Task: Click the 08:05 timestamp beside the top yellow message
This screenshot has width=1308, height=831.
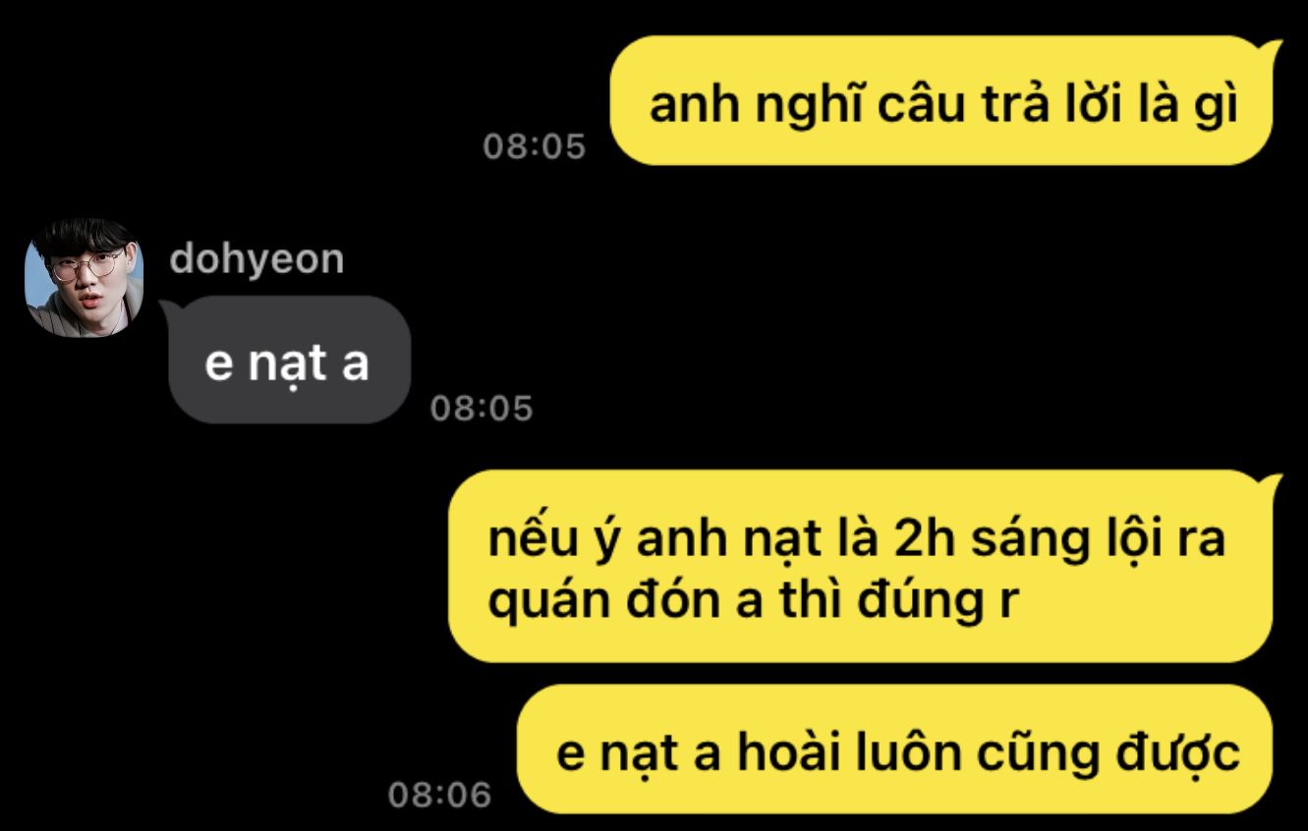Action: pos(534,146)
